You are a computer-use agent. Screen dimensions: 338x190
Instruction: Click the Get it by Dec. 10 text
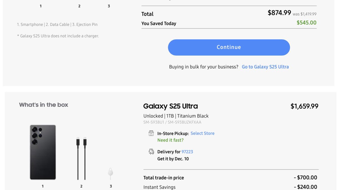click(x=173, y=159)
